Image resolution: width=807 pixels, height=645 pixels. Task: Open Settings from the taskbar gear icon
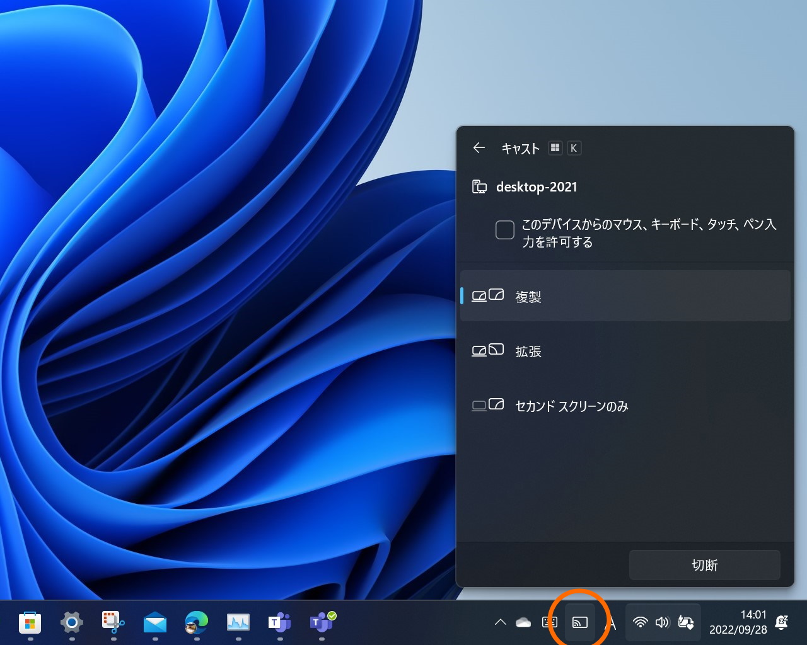point(71,624)
